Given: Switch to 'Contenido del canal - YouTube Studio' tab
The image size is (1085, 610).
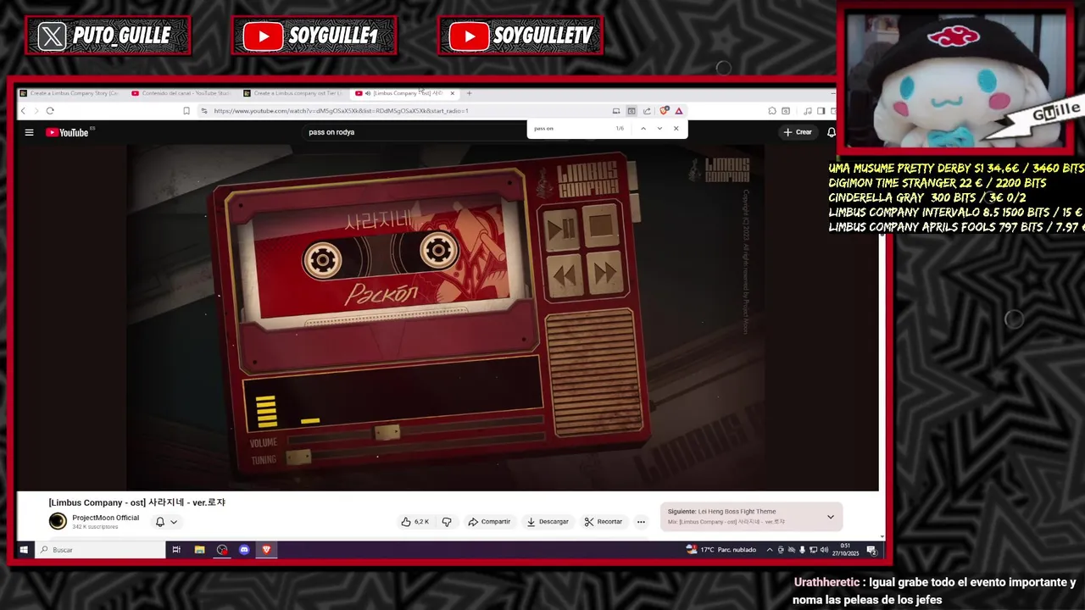Looking at the screenshot, I should coord(181,93).
